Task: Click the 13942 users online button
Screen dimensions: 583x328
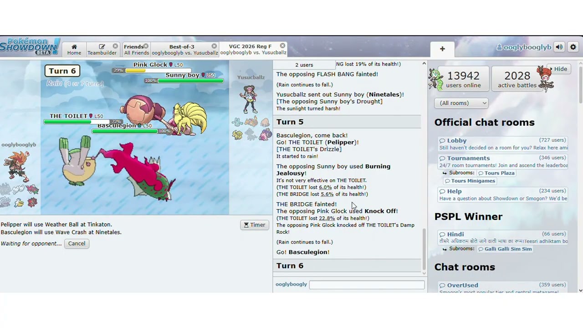Action: (463, 79)
